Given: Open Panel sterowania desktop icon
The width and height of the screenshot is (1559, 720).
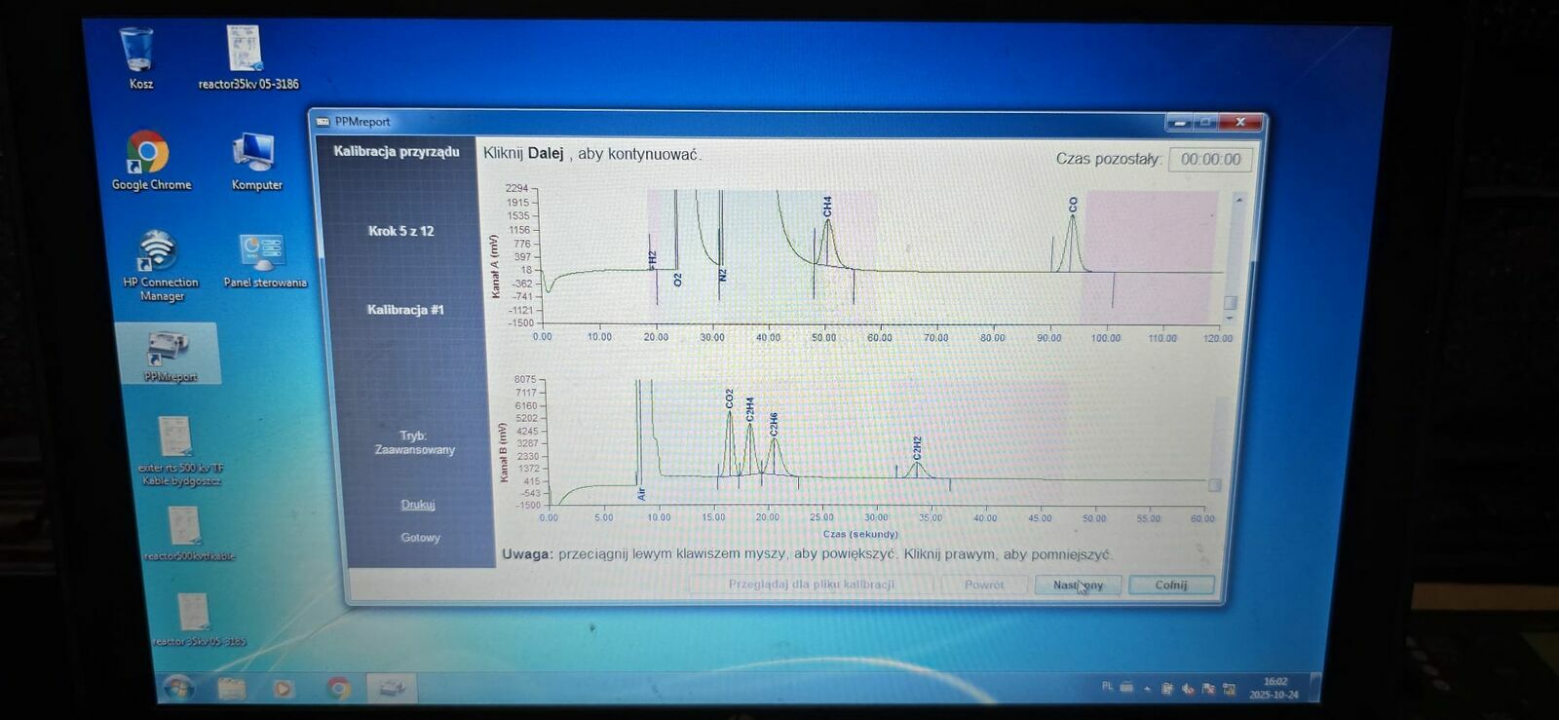Looking at the screenshot, I should [262, 253].
